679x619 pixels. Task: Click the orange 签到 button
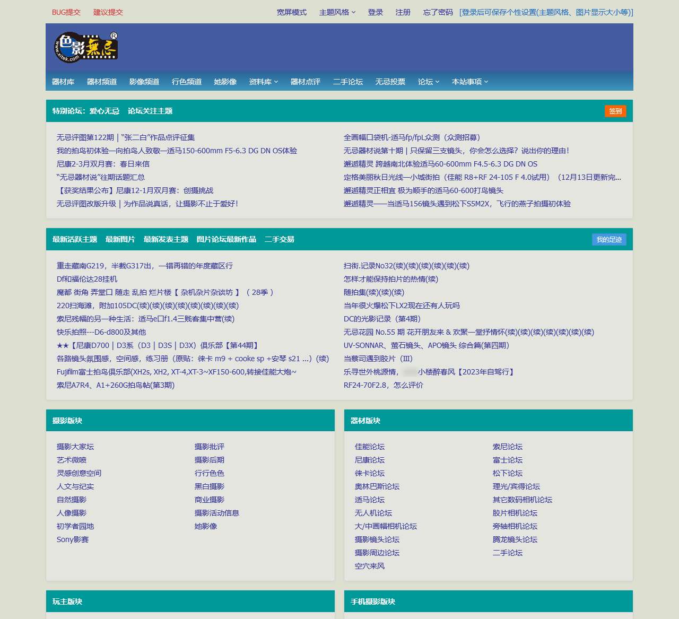point(615,111)
